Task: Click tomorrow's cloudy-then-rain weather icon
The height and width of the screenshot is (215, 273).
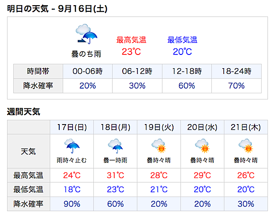Action: (86, 34)
